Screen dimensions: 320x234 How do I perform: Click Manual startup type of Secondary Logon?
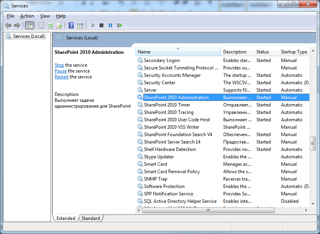coord(288,60)
